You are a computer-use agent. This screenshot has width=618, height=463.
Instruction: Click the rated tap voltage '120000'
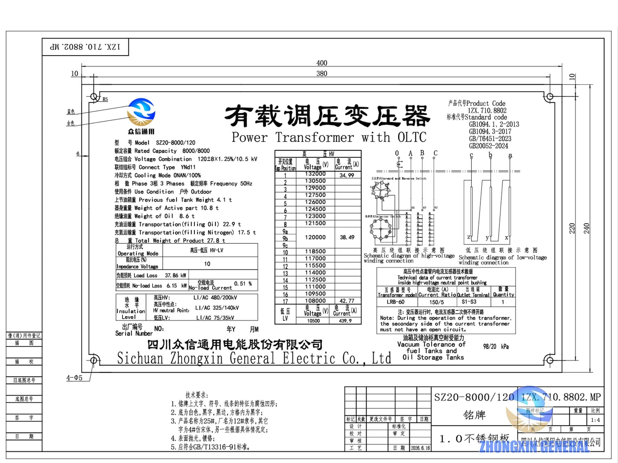click(x=315, y=237)
